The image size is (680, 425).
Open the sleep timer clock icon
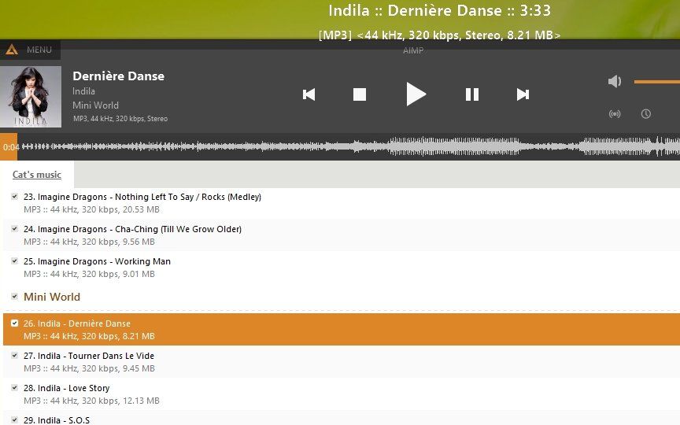(x=645, y=114)
